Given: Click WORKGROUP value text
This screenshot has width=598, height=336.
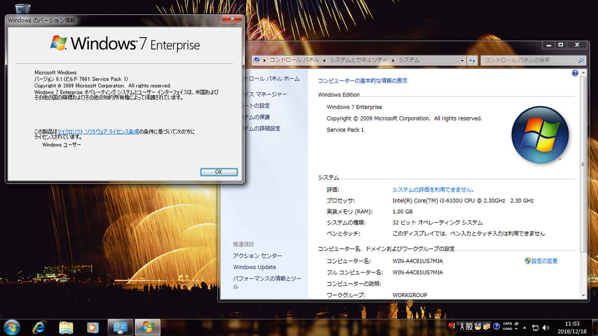Looking at the screenshot, I should (x=410, y=295).
